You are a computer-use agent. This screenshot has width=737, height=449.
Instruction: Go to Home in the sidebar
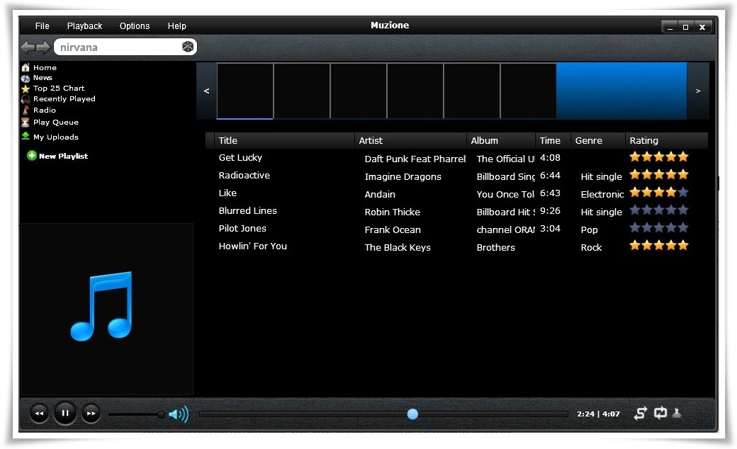click(45, 67)
